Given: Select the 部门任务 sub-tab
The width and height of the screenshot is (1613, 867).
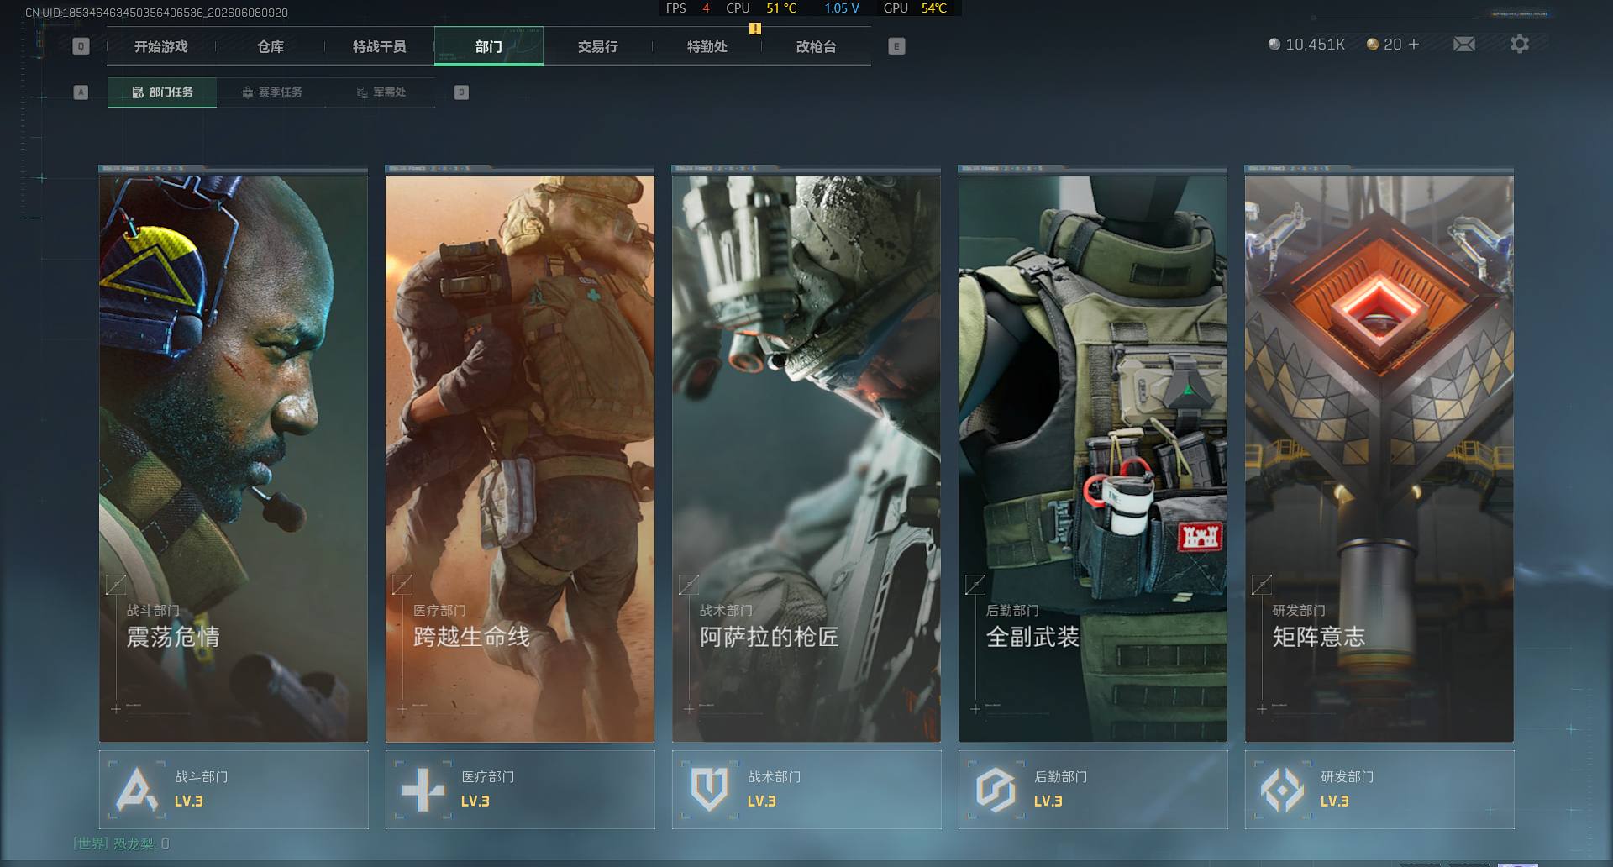Looking at the screenshot, I should (162, 92).
